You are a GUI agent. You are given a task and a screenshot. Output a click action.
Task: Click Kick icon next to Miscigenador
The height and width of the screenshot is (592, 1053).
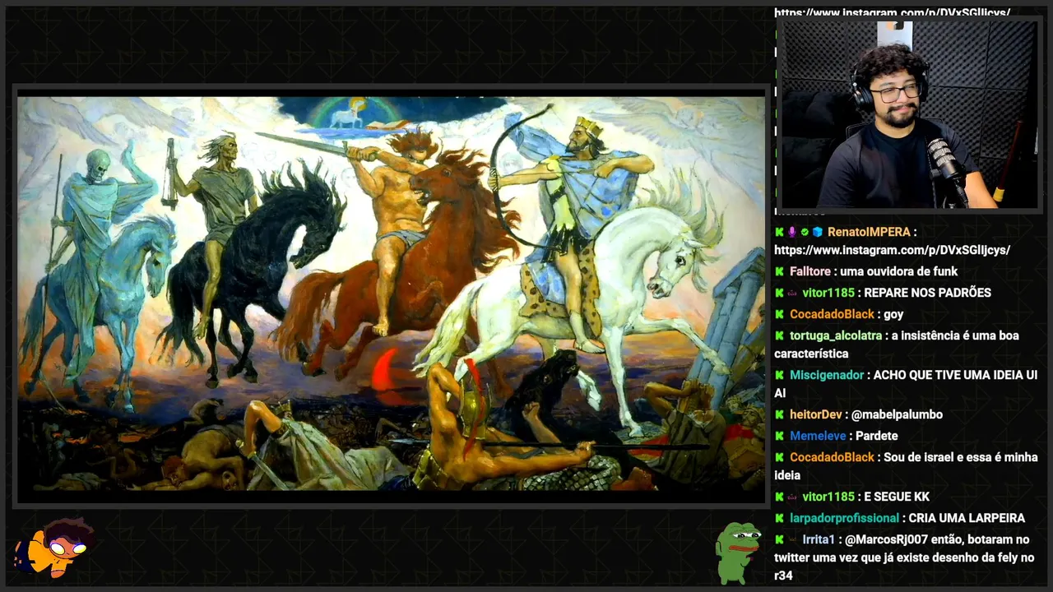tap(779, 375)
